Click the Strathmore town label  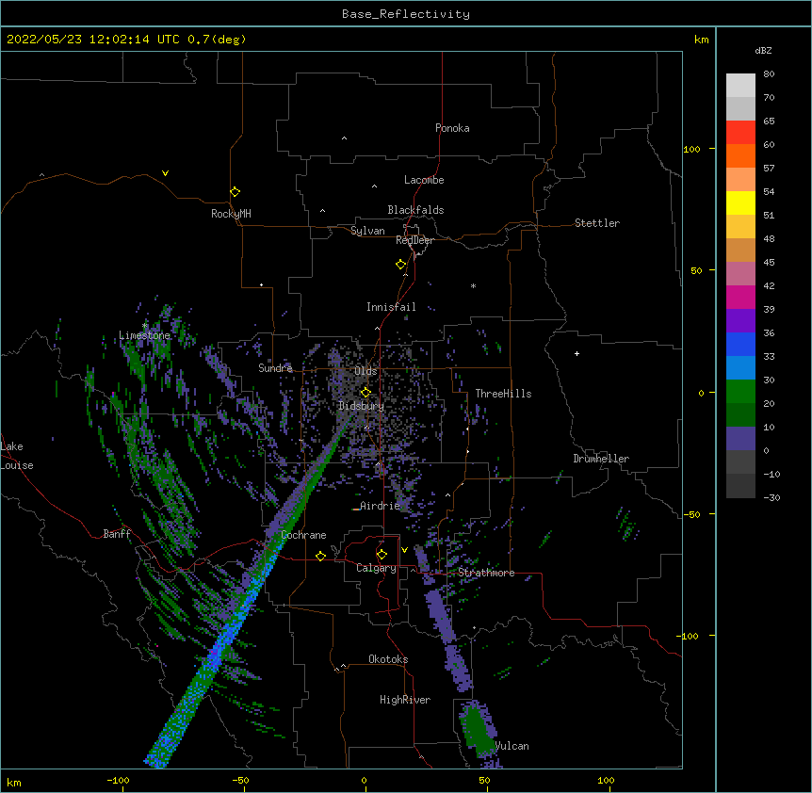click(486, 573)
